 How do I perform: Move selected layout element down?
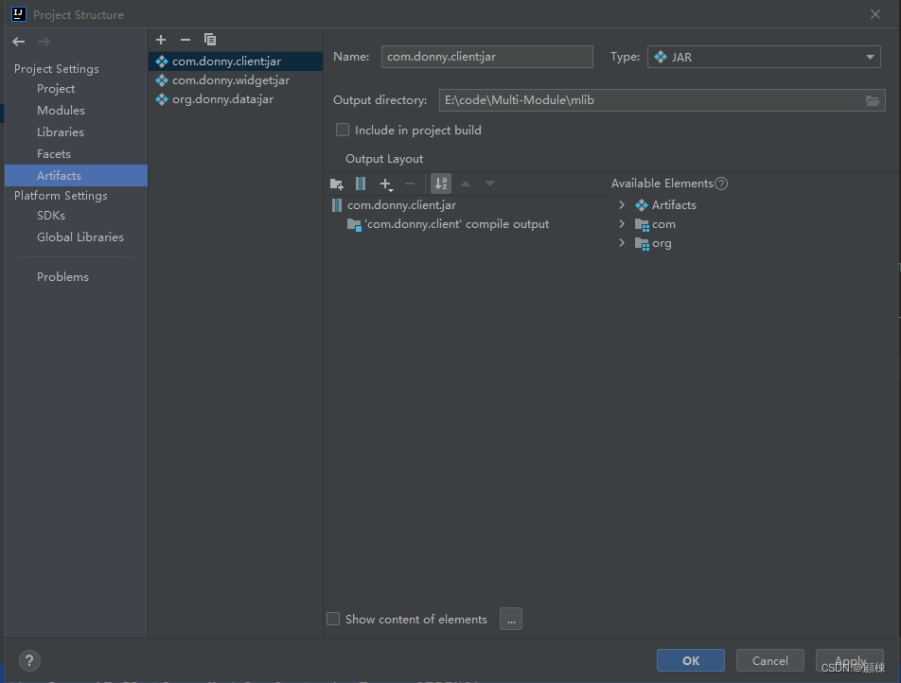(x=489, y=184)
